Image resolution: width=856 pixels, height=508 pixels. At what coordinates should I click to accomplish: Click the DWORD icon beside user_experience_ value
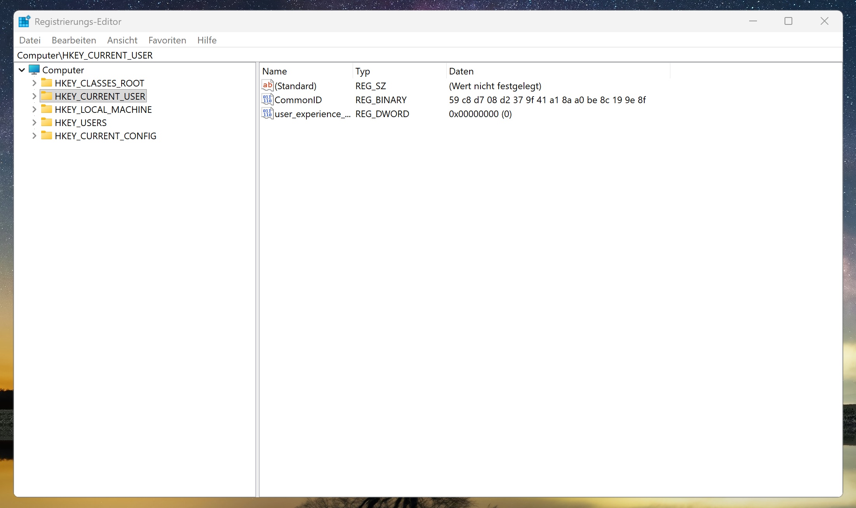(268, 114)
